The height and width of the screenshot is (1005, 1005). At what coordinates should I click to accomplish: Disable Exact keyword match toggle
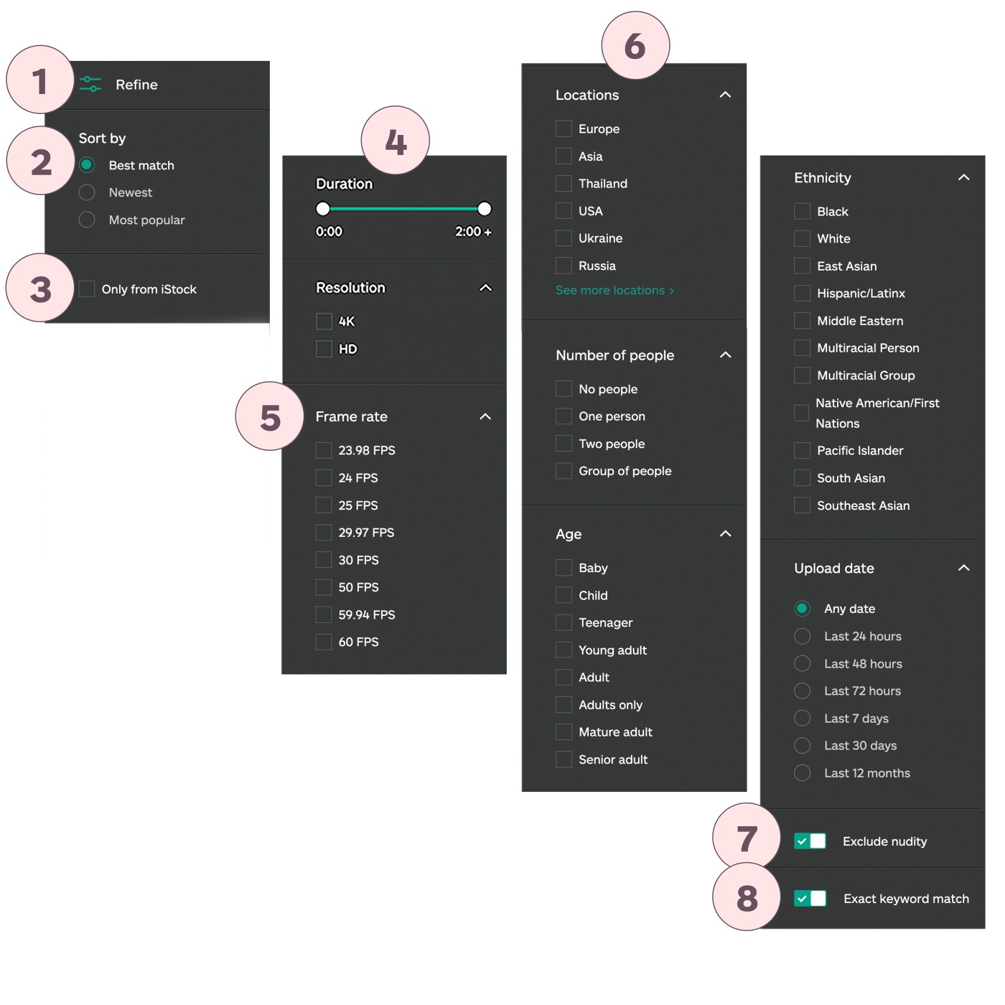pyautogui.click(x=810, y=899)
